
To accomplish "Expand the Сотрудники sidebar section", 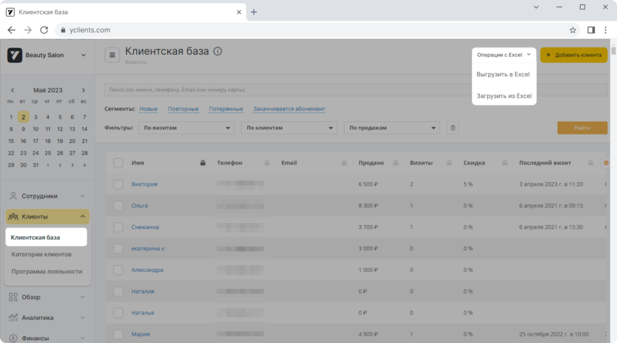I will pos(47,196).
